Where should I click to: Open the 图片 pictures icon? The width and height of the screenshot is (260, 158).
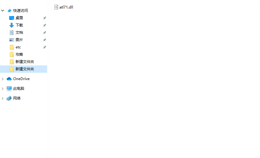tap(11, 40)
